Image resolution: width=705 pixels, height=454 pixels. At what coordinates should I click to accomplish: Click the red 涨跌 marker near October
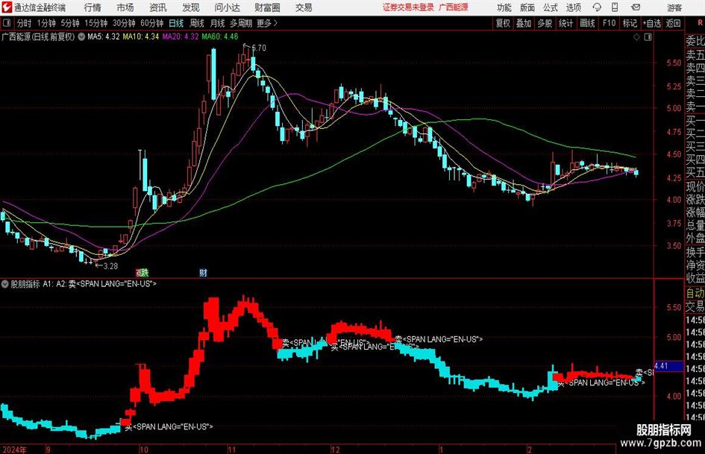pyautogui.click(x=142, y=273)
